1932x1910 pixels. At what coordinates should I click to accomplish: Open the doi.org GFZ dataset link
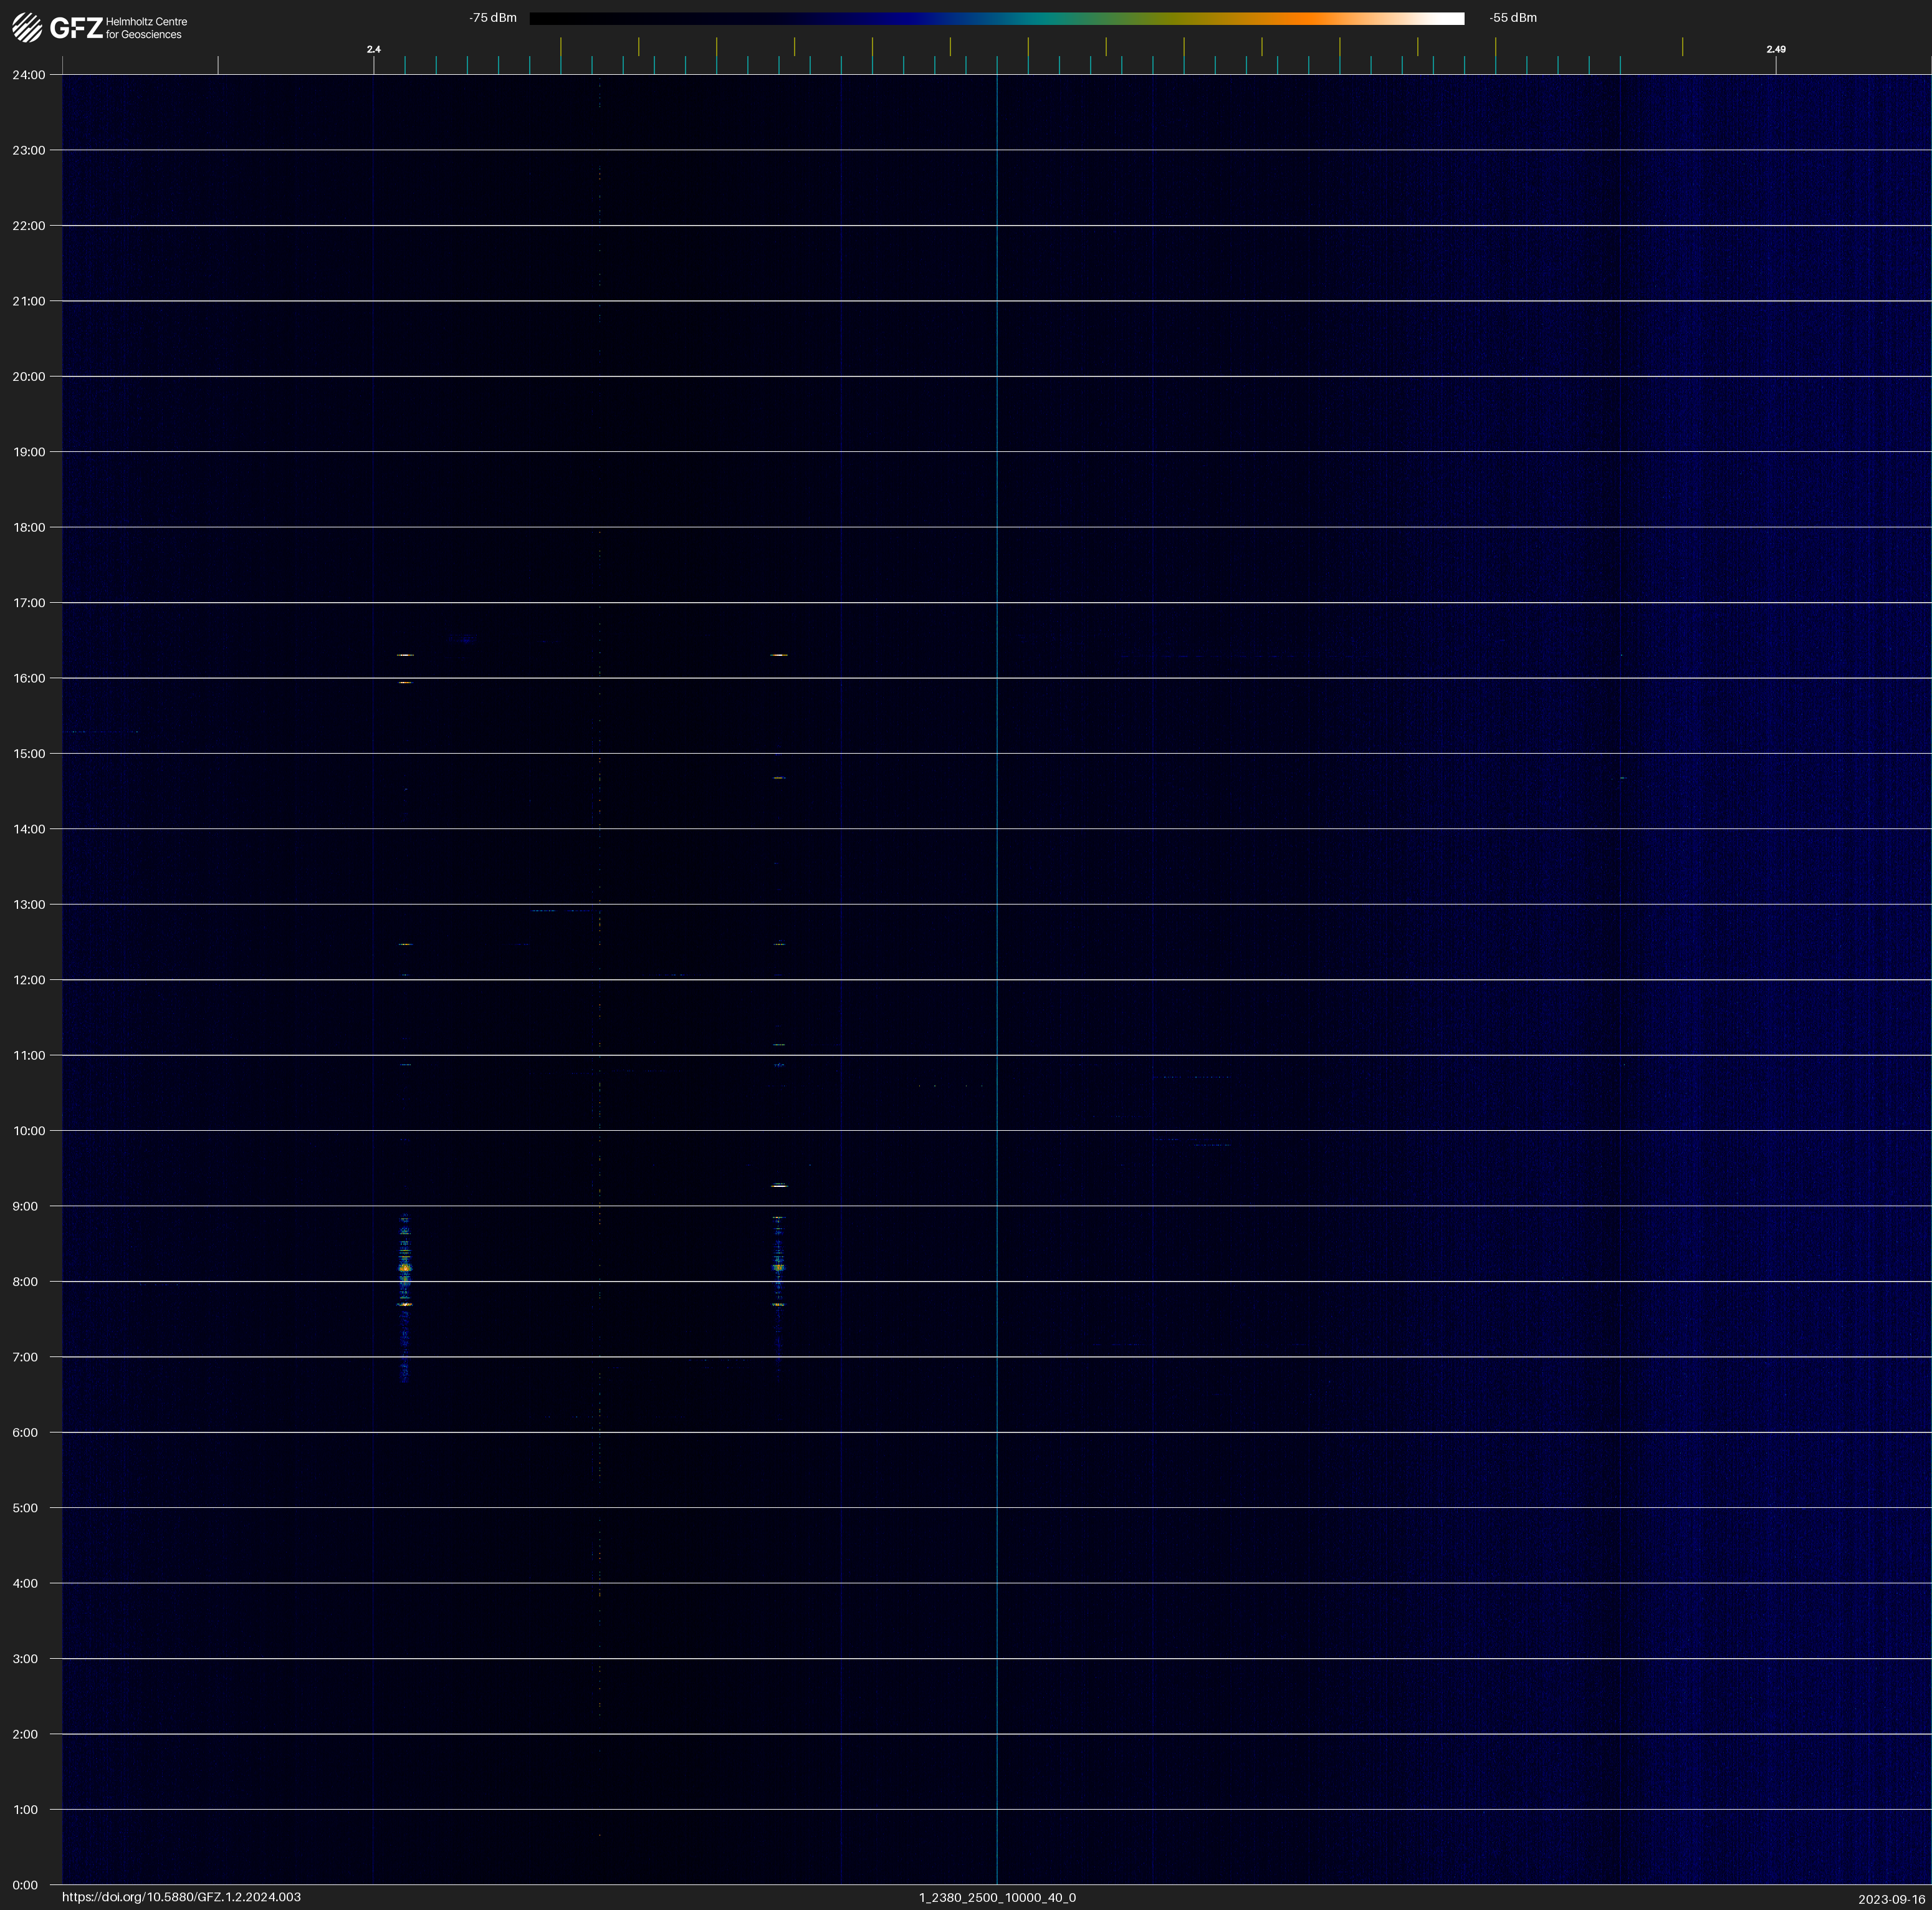coord(181,1897)
